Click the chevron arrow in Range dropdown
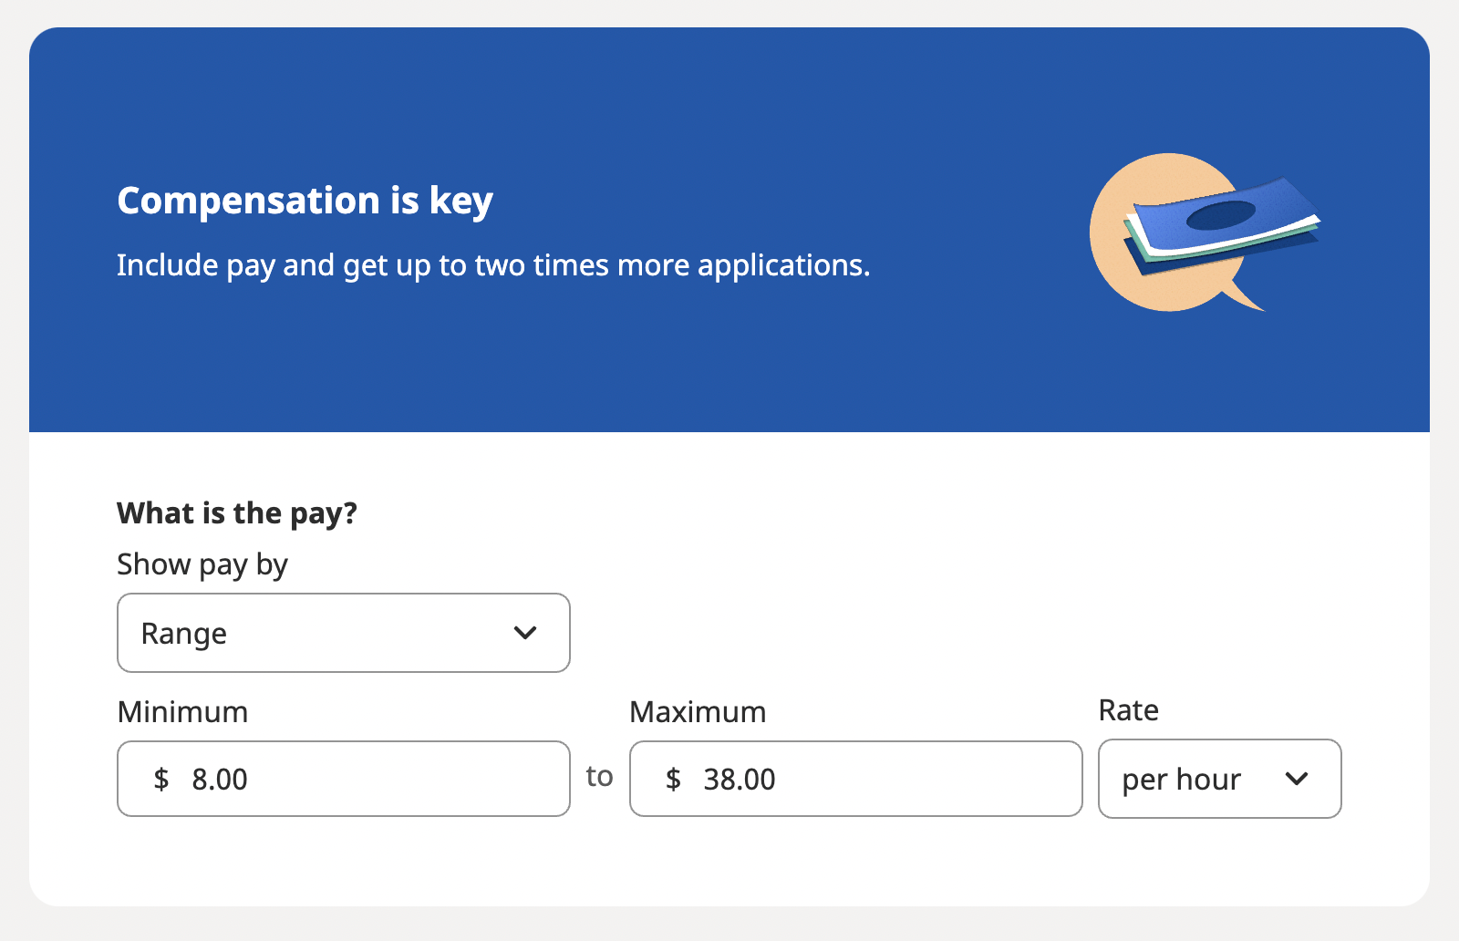The height and width of the screenshot is (941, 1459). point(525,633)
